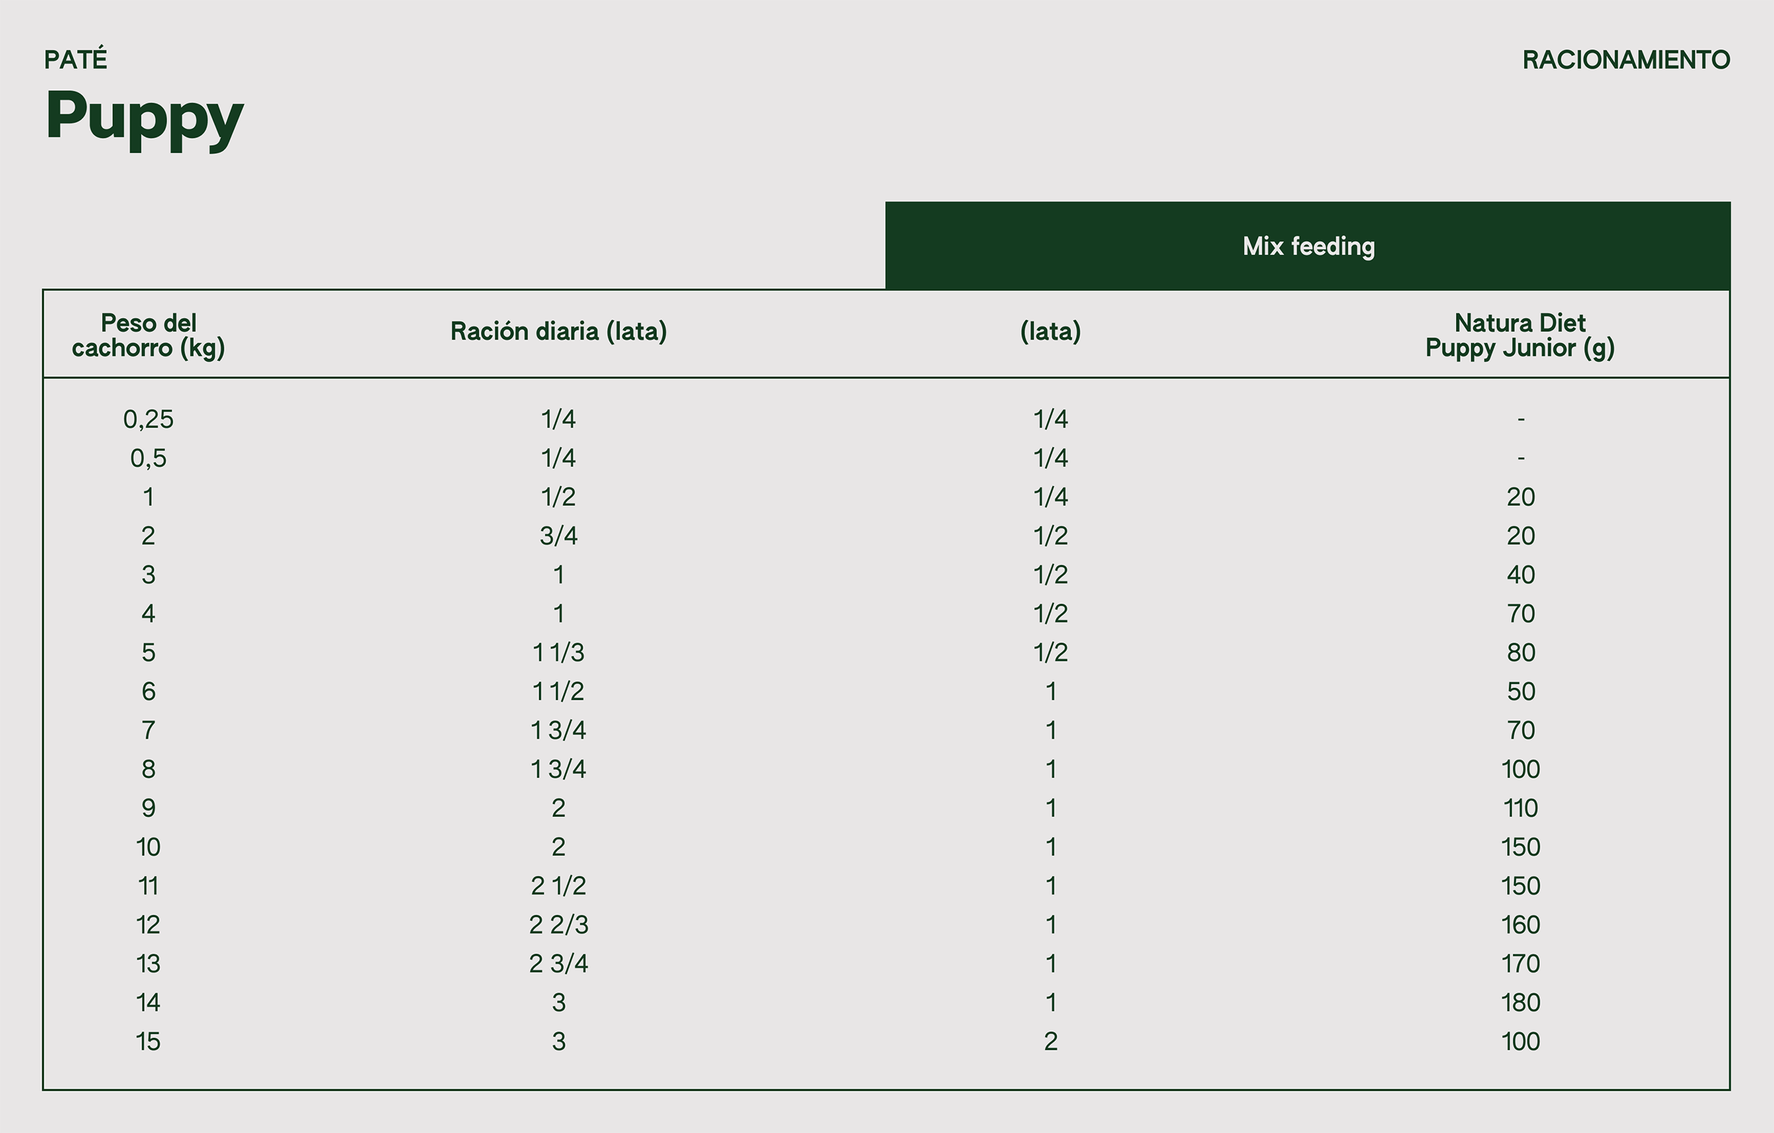Select the 180 grams value for 14 kg
1774x1133 pixels.
(1520, 1003)
